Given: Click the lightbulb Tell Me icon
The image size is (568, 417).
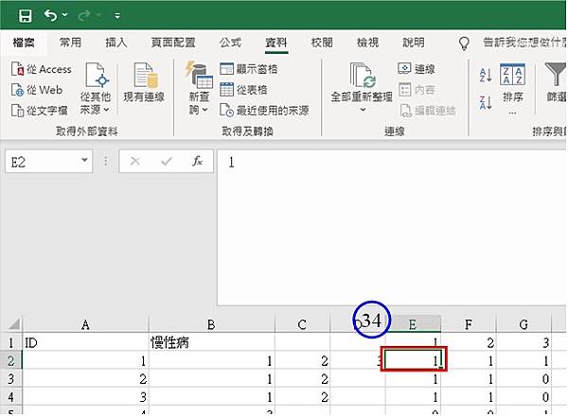Looking at the screenshot, I should [x=464, y=43].
